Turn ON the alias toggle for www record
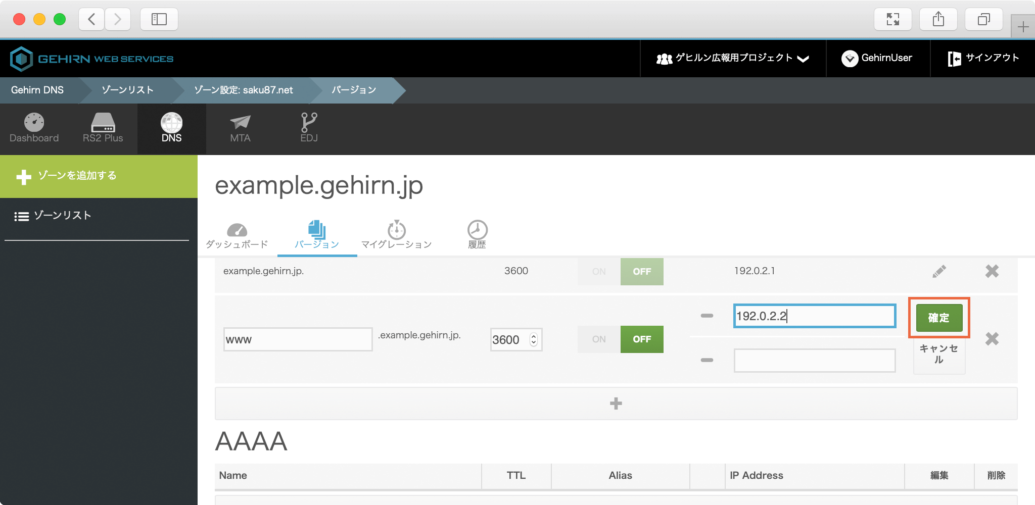Screen dimensions: 1035x505 click(599, 339)
